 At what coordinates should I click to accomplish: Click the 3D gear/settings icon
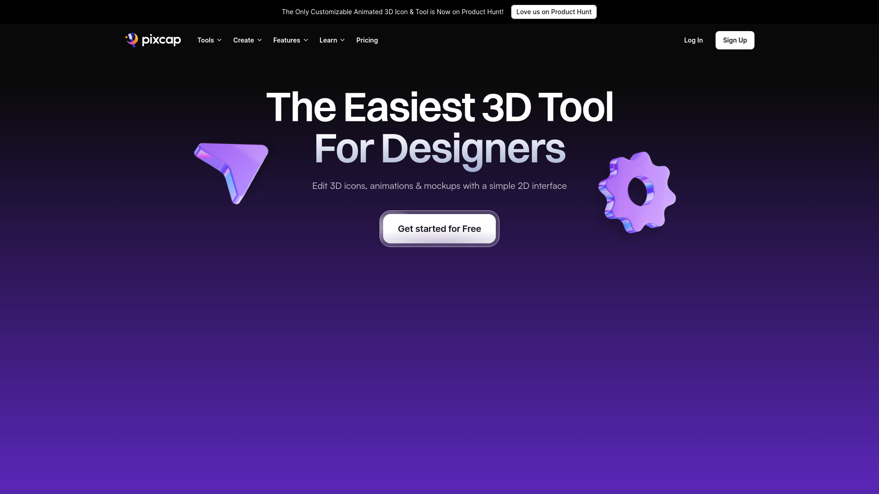point(636,193)
